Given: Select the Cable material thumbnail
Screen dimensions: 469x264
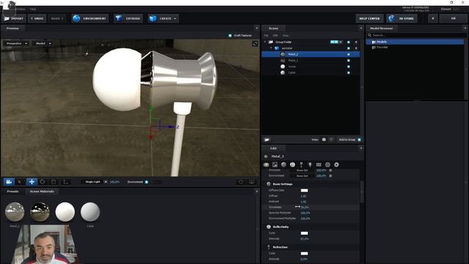Looking at the screenshot, I should coord(90,212).
